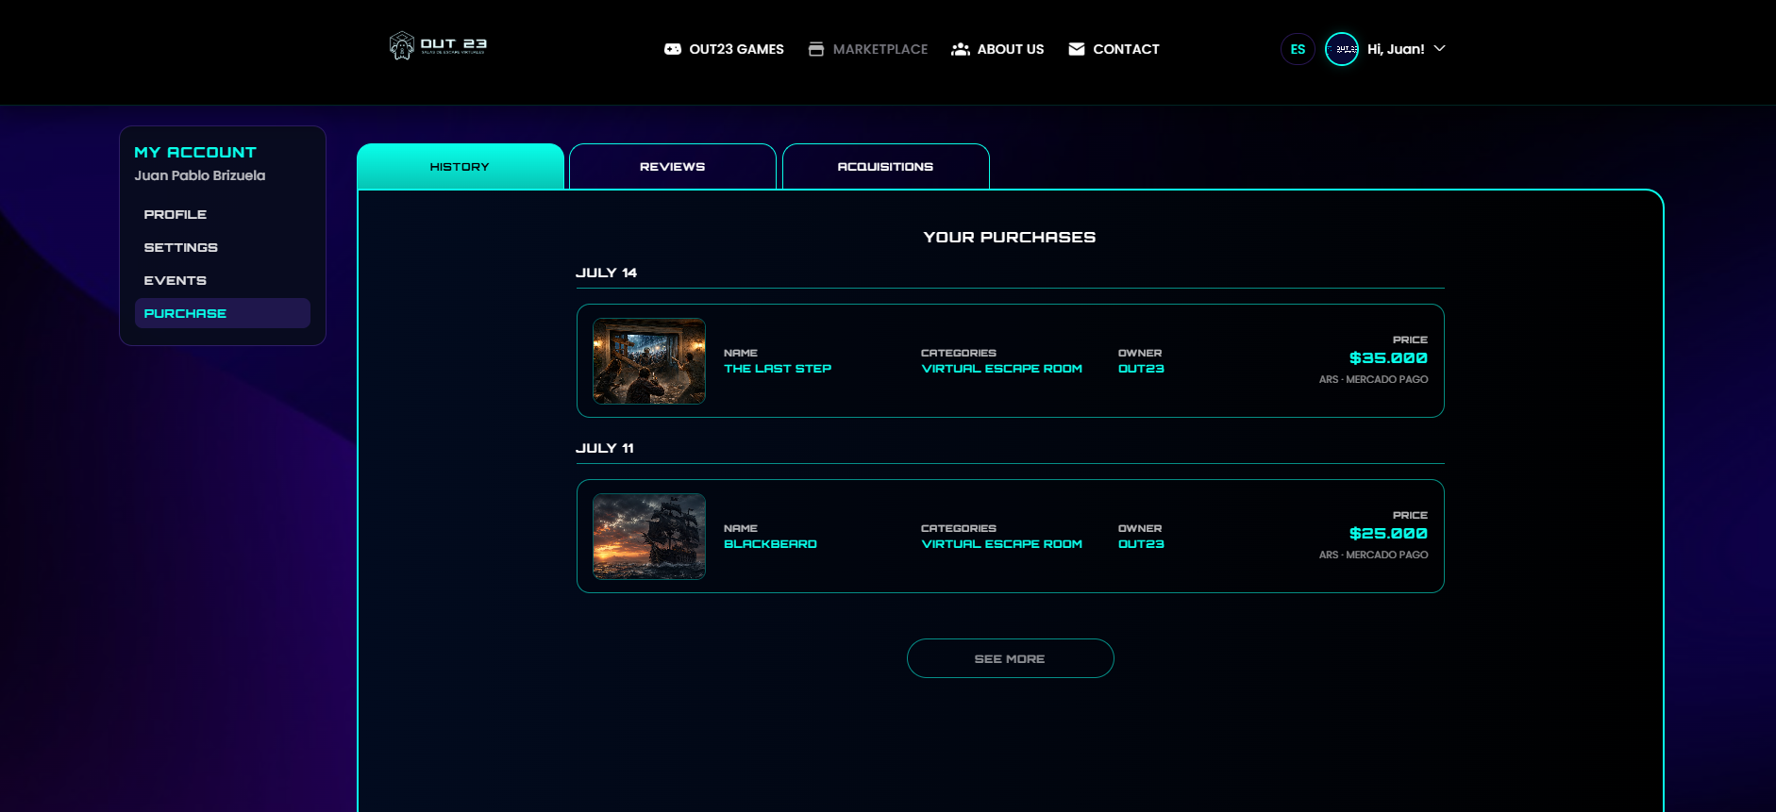Select PURCHASE in My Account sidebar
The width and height of the screenshot is (1776, 812).
click(223, 313)
